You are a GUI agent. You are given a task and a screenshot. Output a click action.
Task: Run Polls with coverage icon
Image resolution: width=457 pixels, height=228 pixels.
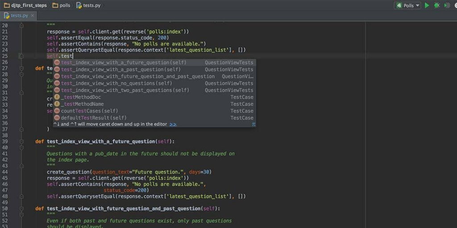click(447, 5)
